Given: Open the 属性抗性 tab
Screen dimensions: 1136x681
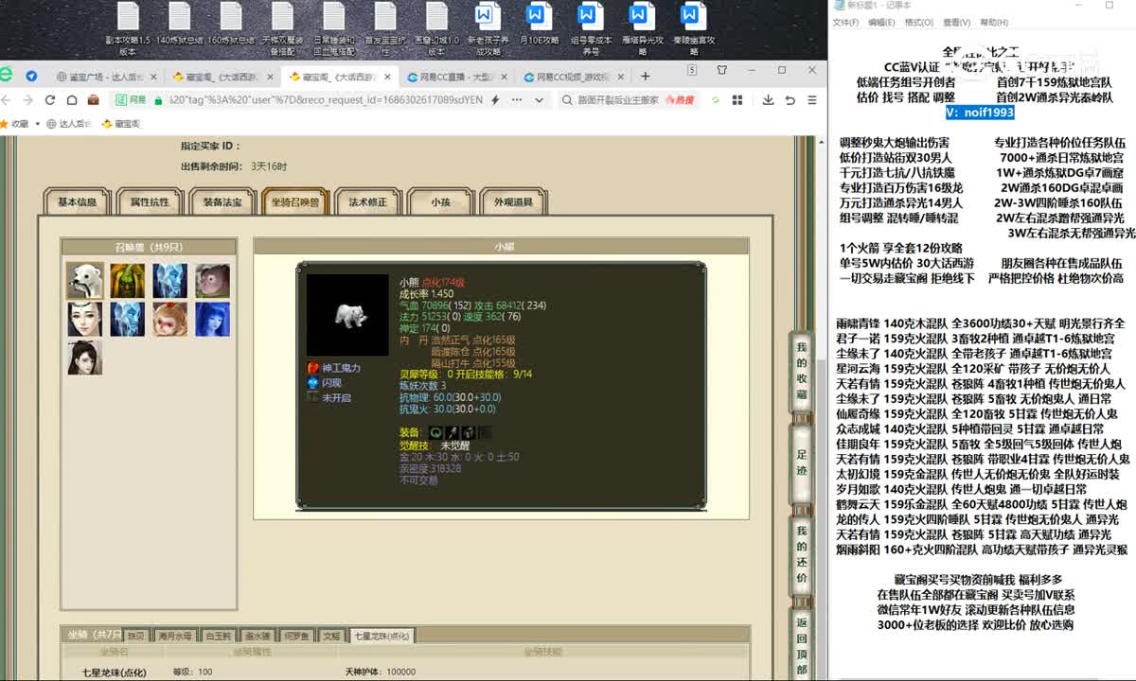Looking at the screenshot, I should (150, 201).
